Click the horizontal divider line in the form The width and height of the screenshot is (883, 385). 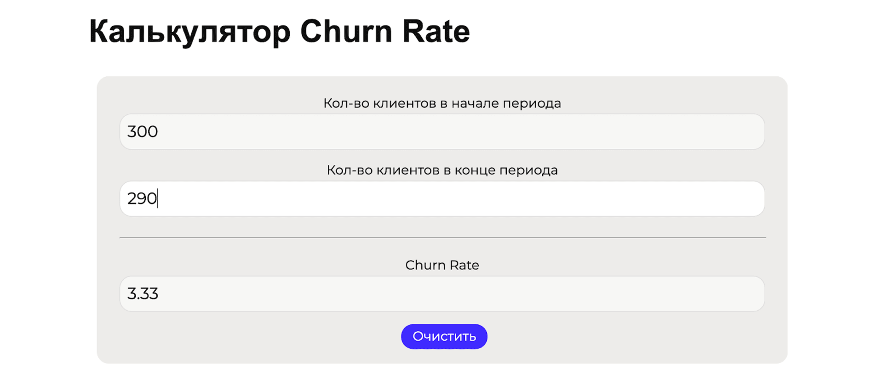point(441,237)
